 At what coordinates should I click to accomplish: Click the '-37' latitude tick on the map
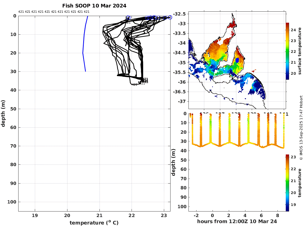point(182,102)
